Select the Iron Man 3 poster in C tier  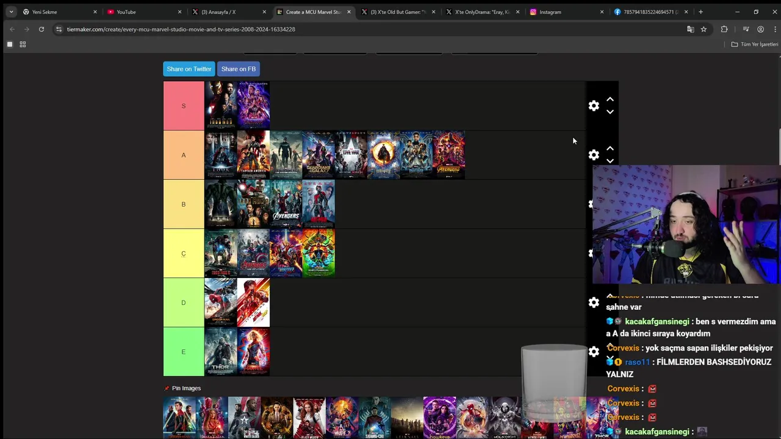click(x=221, y=254)
